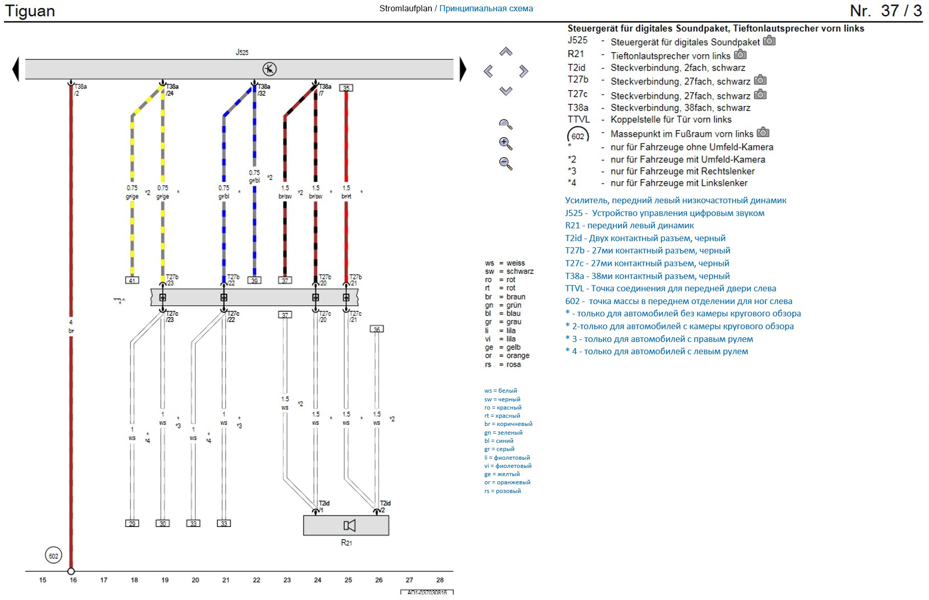Viewport: 929px width, 600px height.
Task: Follow reference box 39
Action: (x=254, y=280)
